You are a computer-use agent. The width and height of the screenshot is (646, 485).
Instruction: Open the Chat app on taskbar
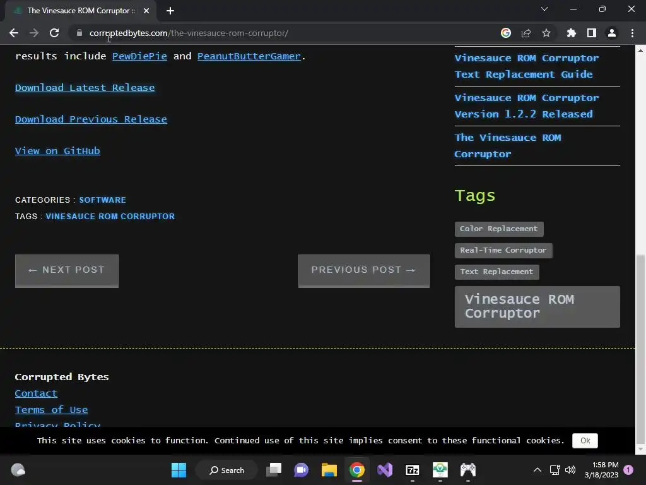click(301, 470)
